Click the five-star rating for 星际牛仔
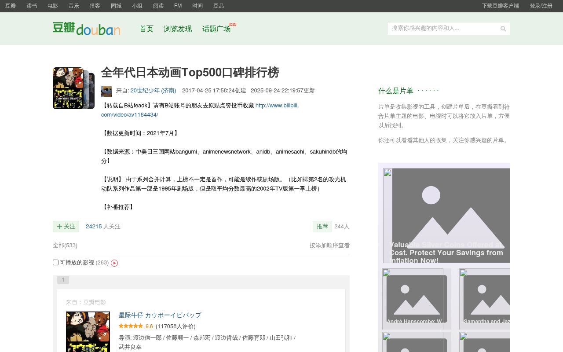Screen dimensions: 563x352 click(x=131, y=326)
